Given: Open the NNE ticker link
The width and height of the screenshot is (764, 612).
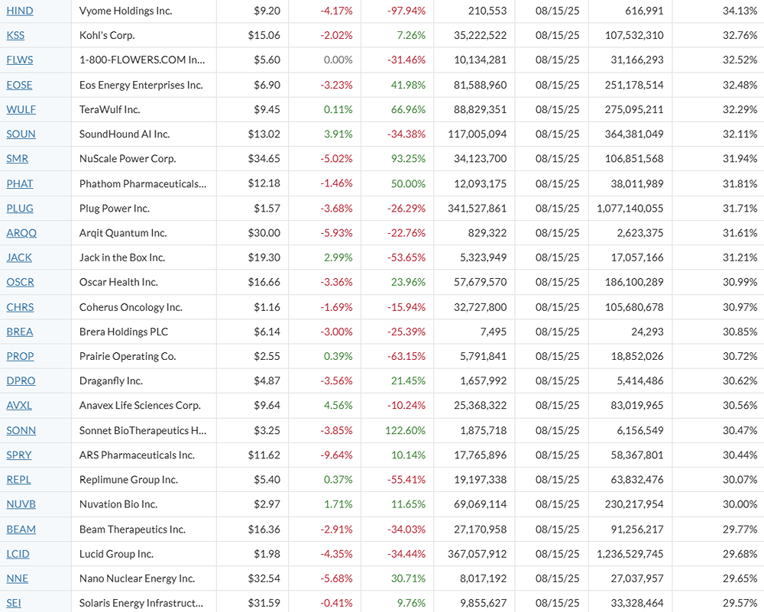Looking at the screenshot, I should (x=17, y=578).
